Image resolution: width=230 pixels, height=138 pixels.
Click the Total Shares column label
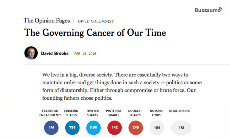[179, 111]
